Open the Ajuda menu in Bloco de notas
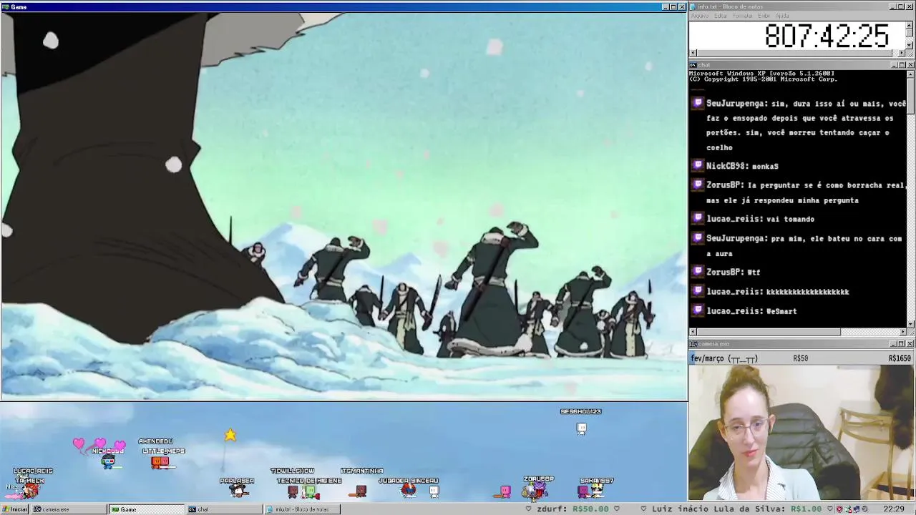The image size is (916, 515). click(783, 16)
